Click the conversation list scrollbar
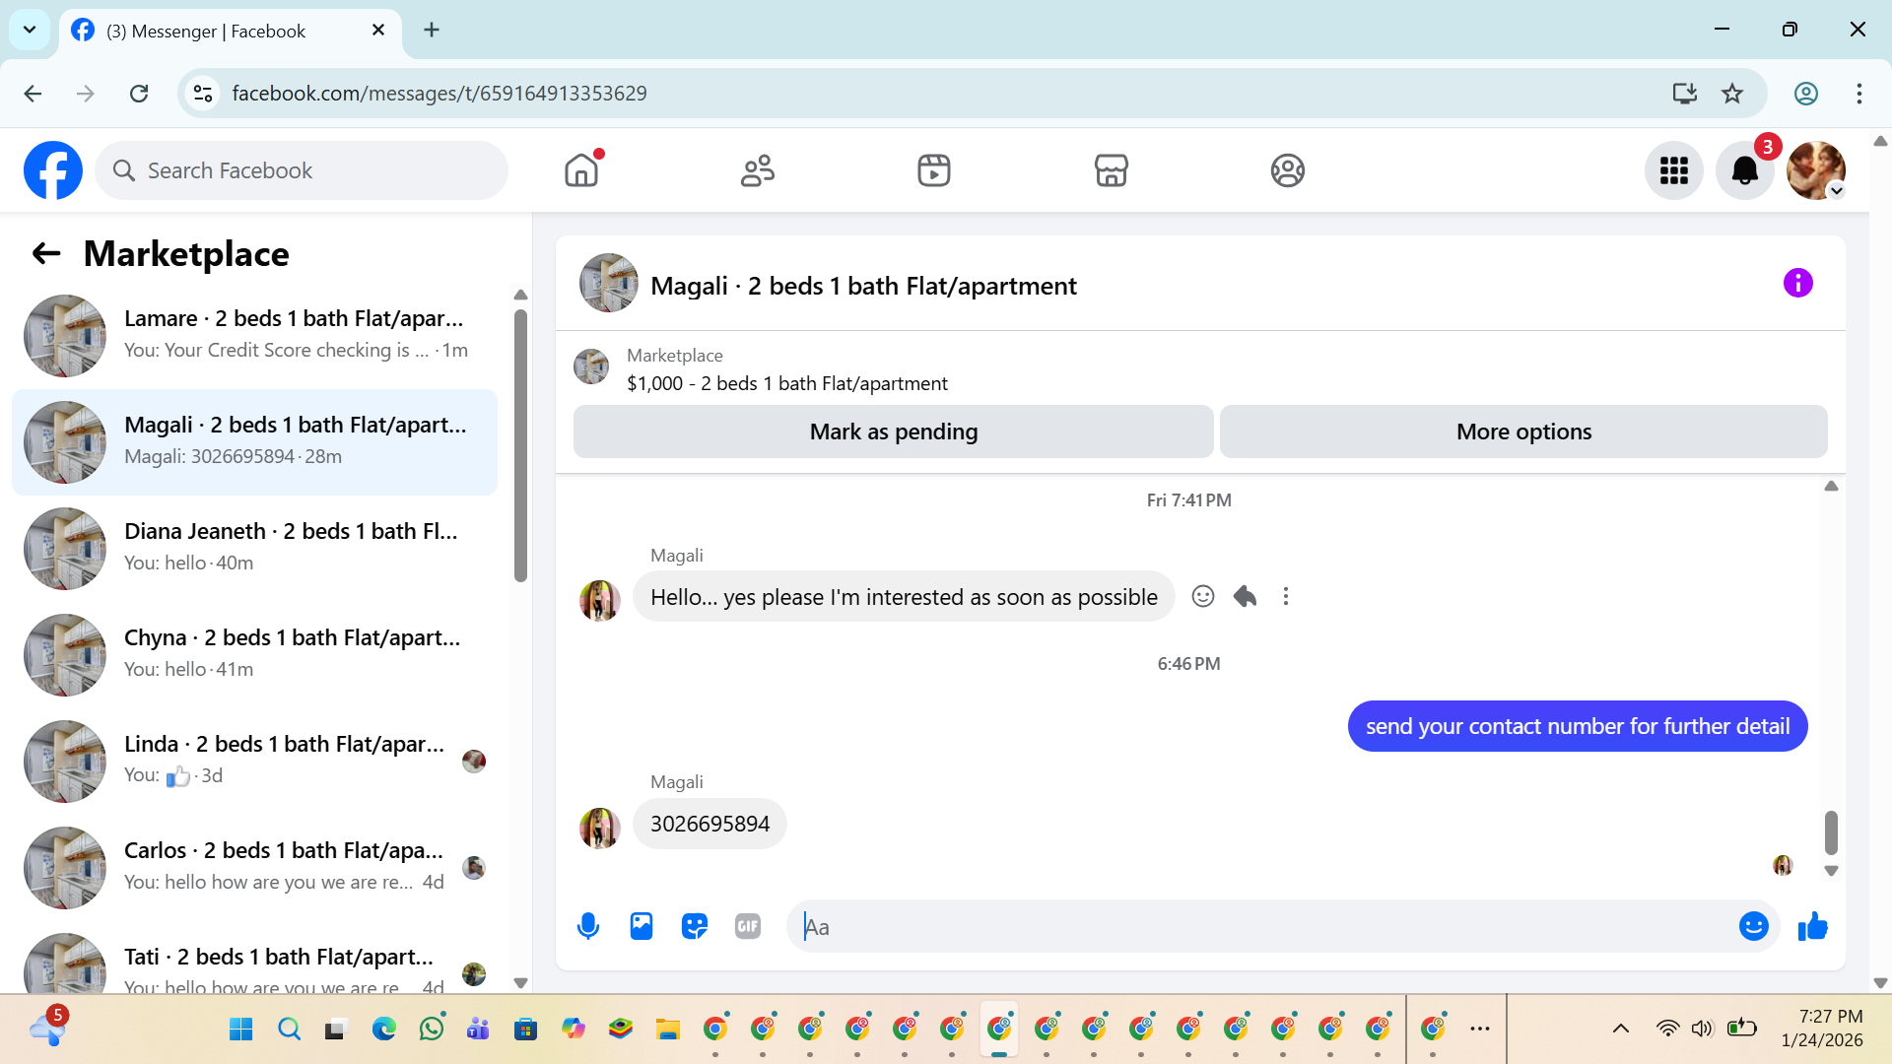 (520, 443)
